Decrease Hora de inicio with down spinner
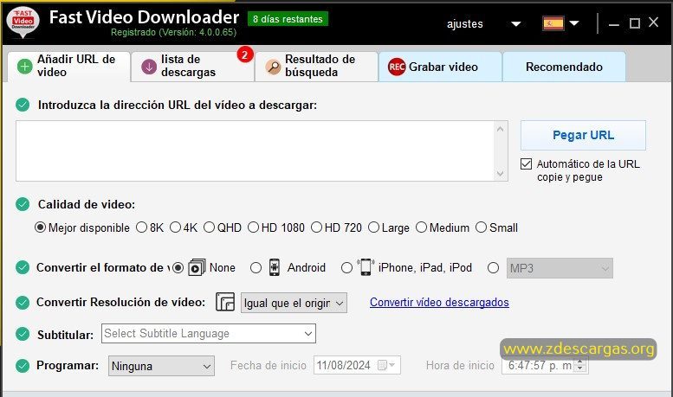This screenshot has height=397, width=673. pos(580,368)
